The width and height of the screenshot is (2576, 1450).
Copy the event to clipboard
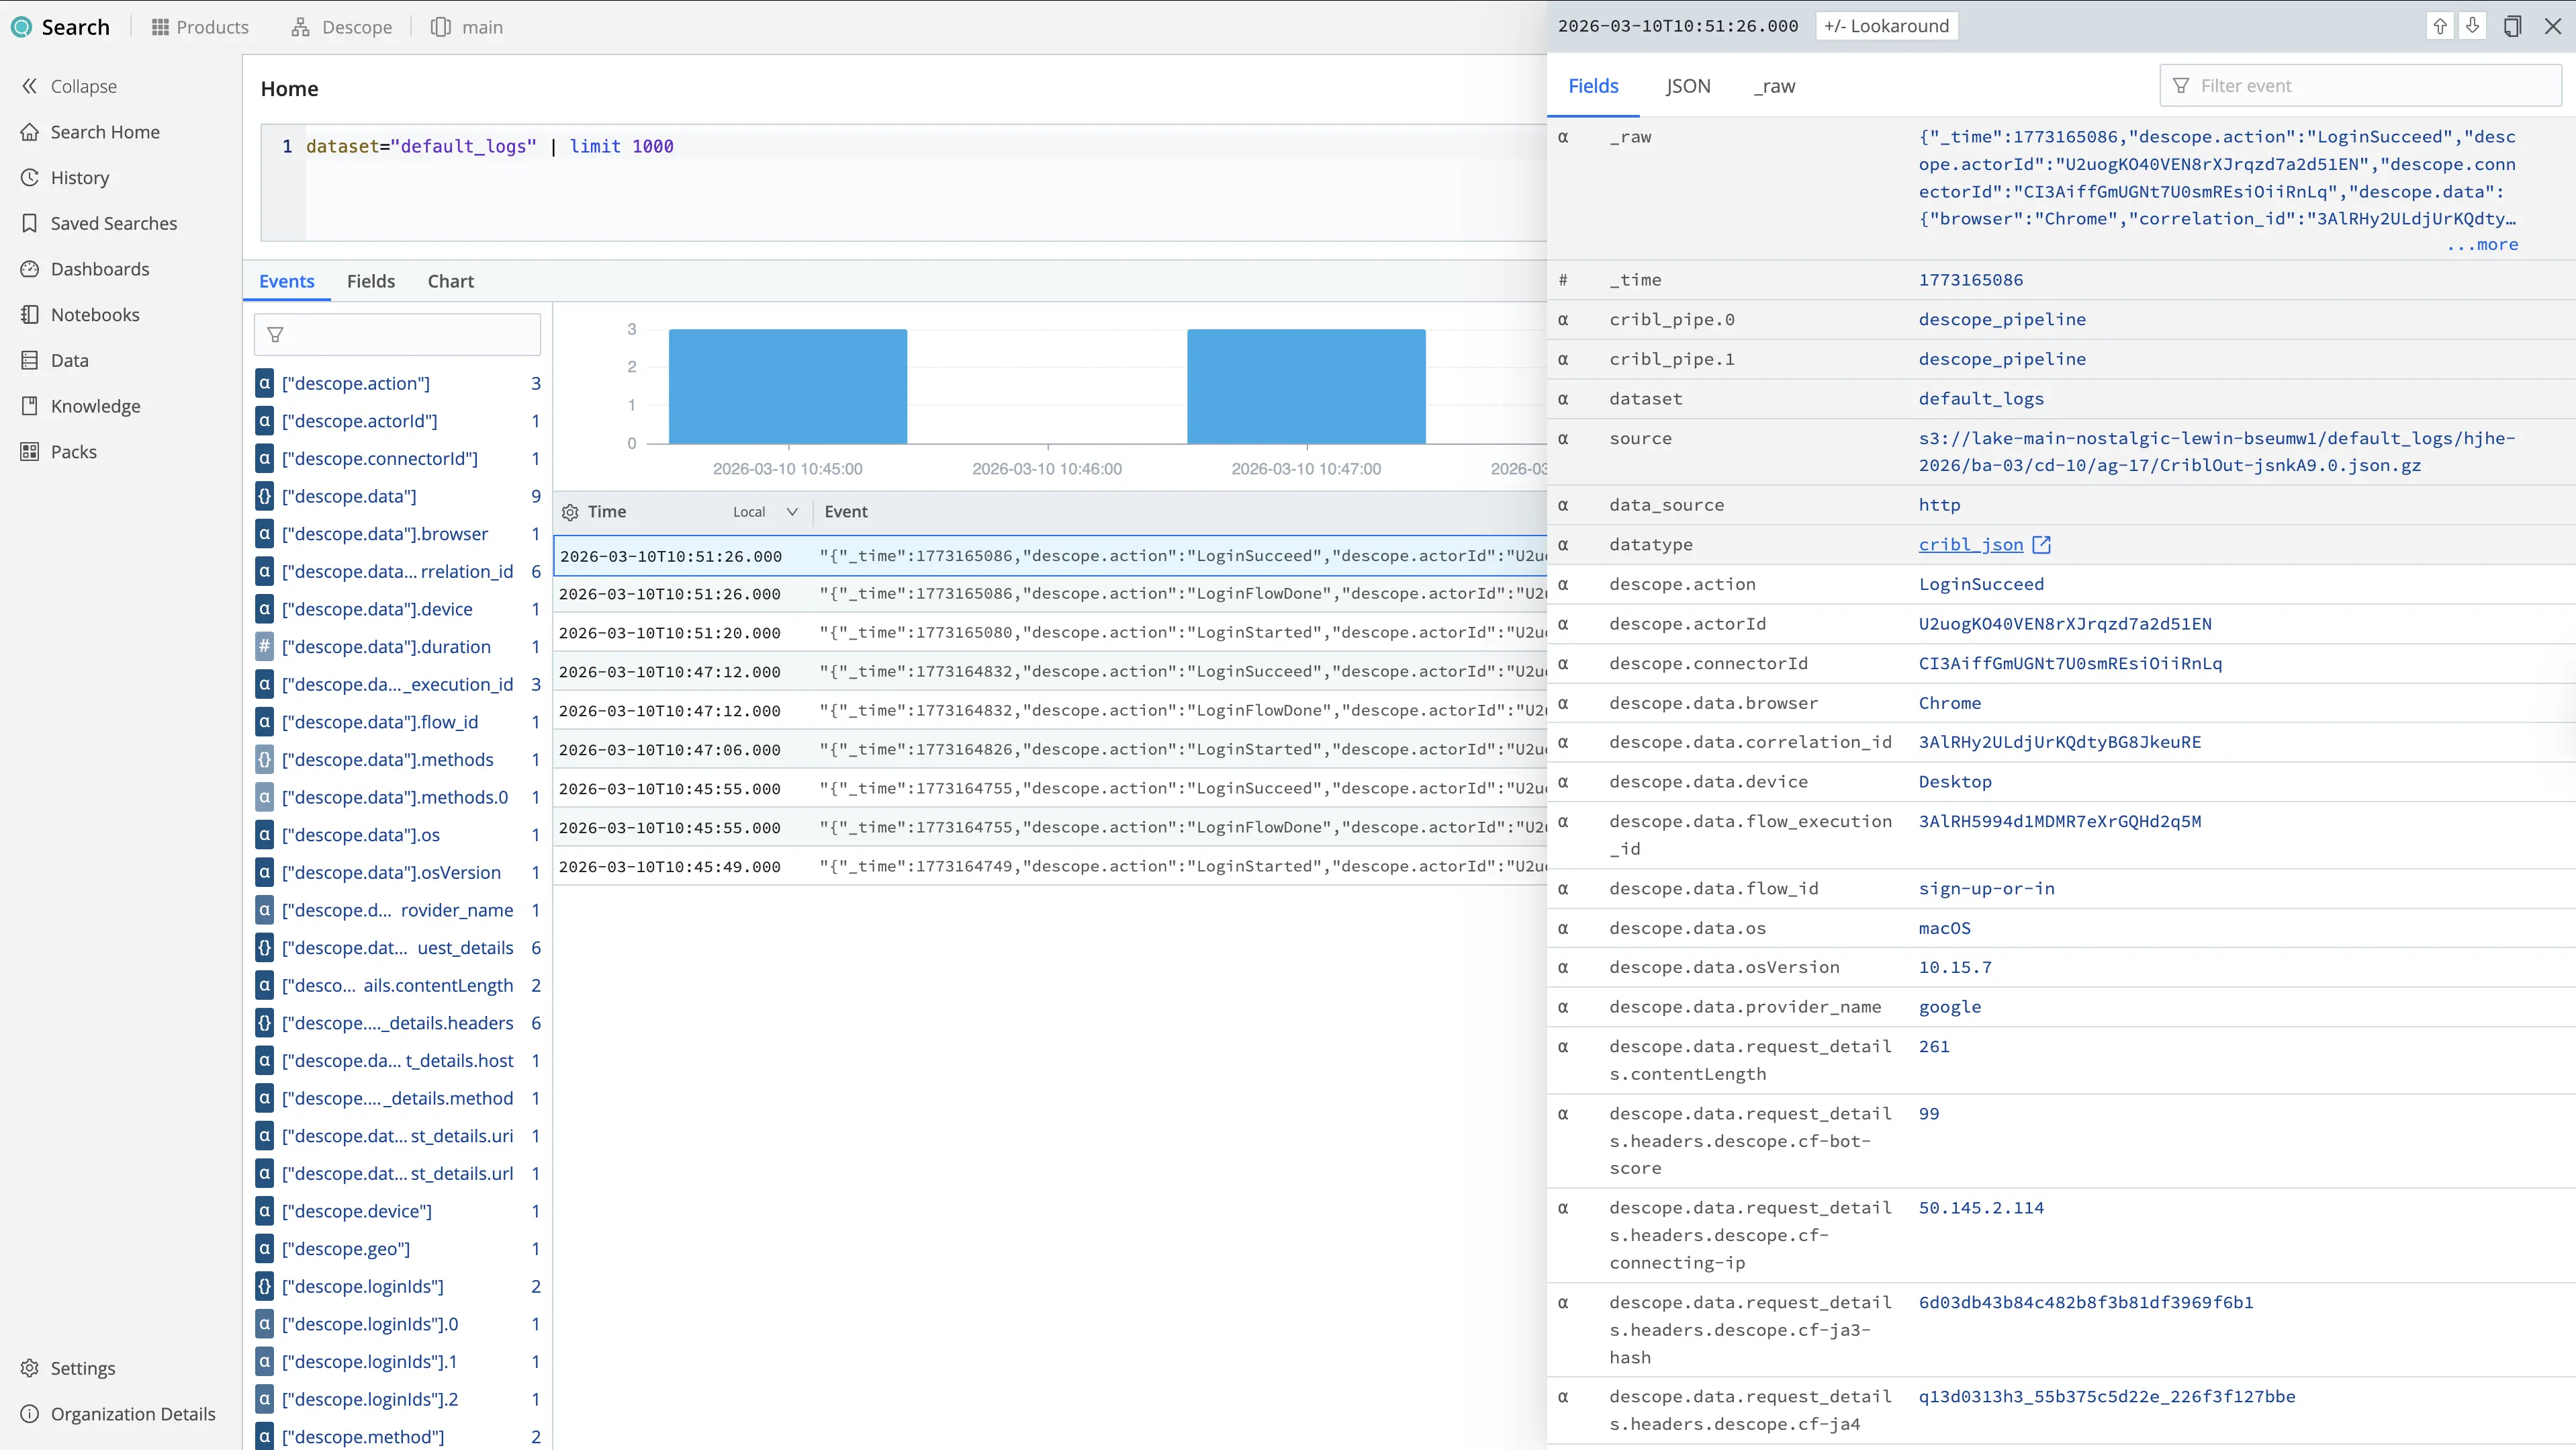[2513, 26]
